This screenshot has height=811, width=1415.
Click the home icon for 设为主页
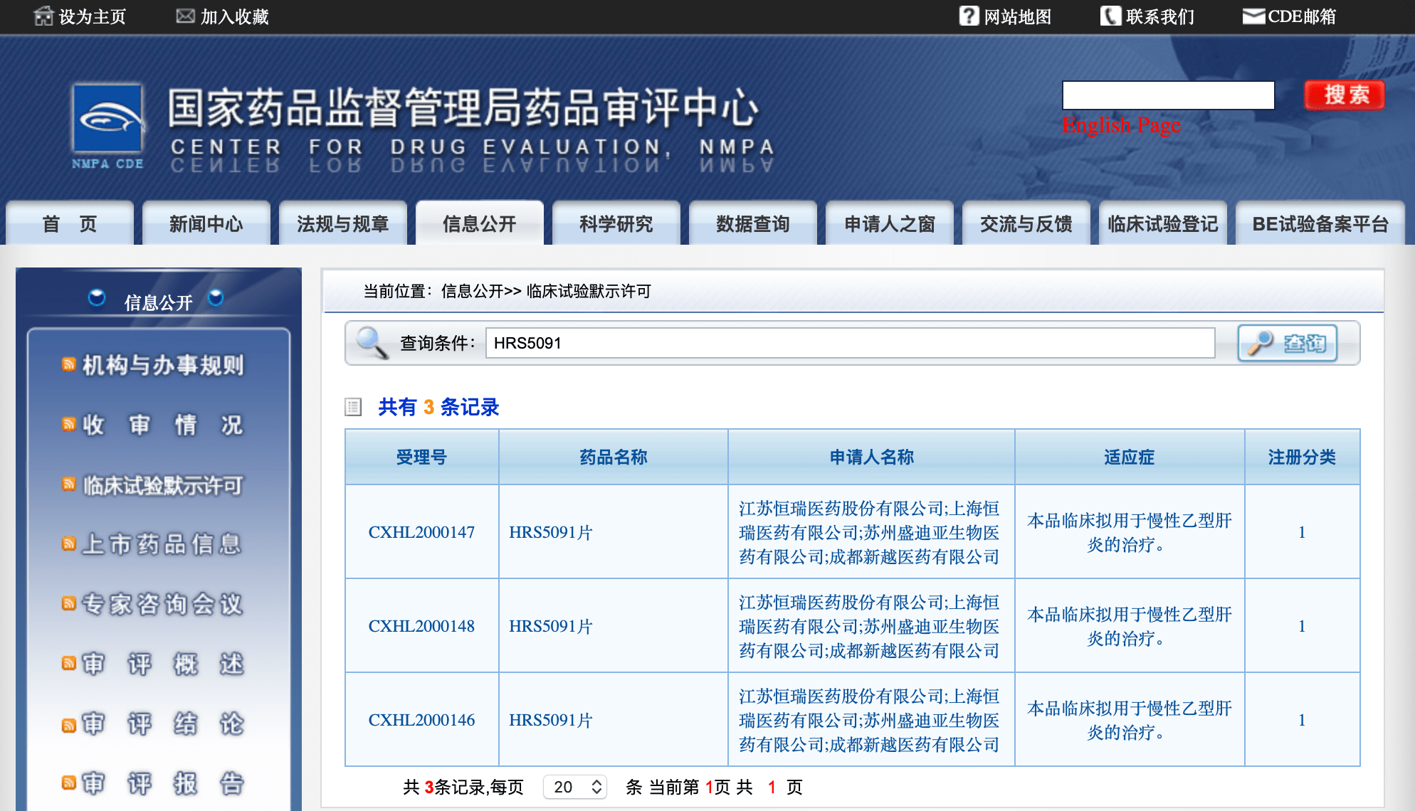coord(43,16)
